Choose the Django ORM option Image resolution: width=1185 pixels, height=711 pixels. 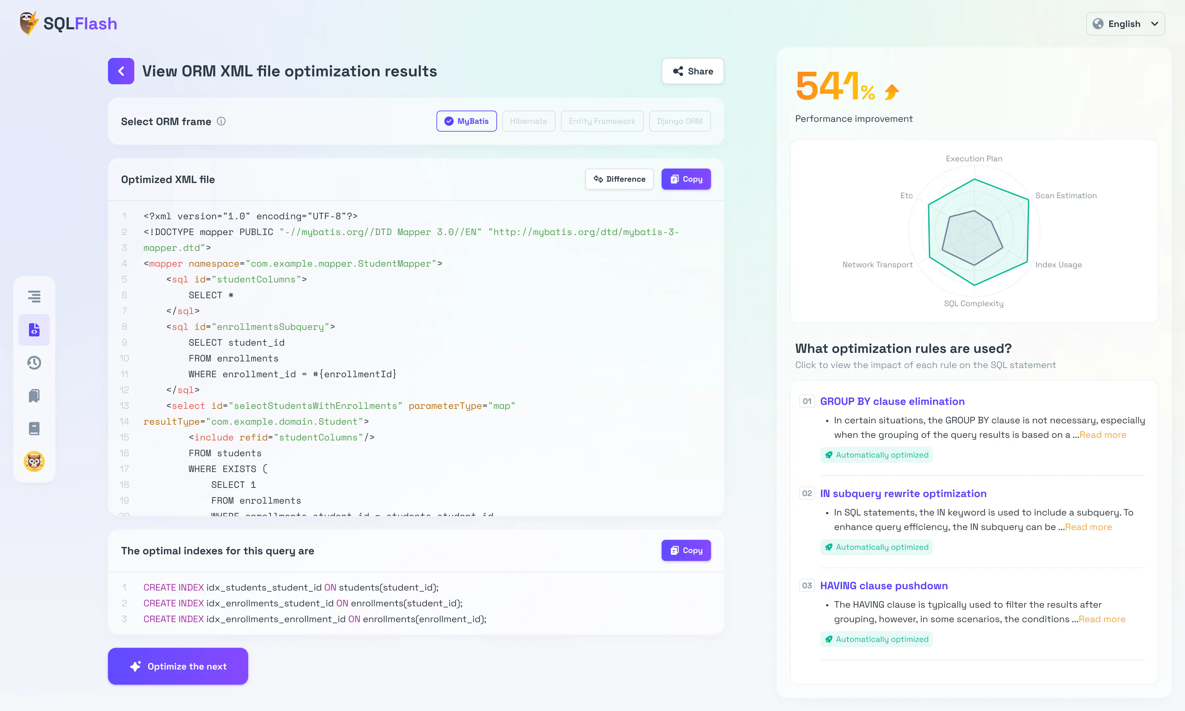679,121
